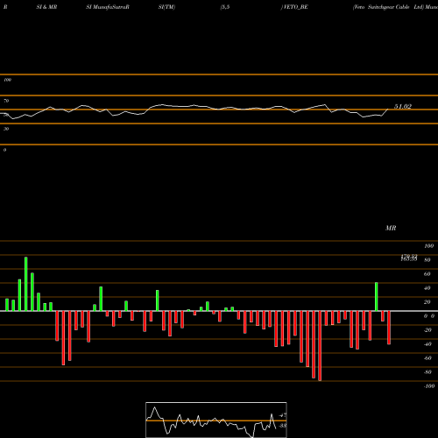Click the 100 label on MR right axis

[428, 246]
